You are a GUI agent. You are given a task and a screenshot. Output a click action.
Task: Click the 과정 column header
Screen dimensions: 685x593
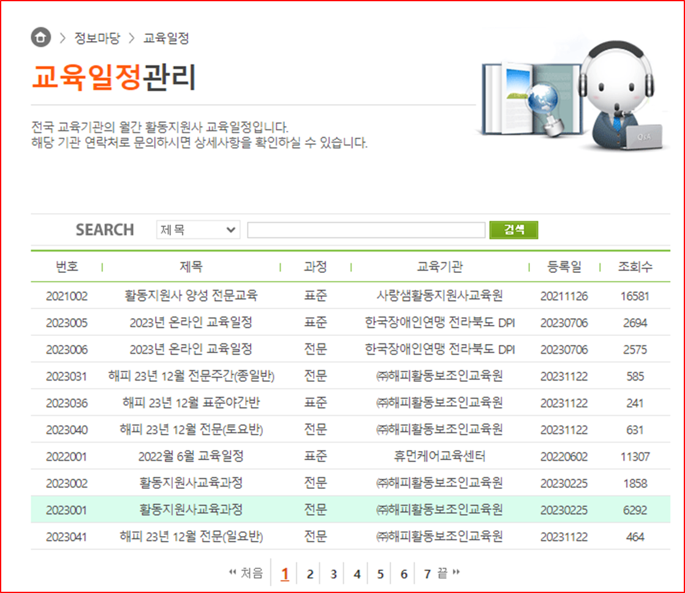(x=316, y=266)
